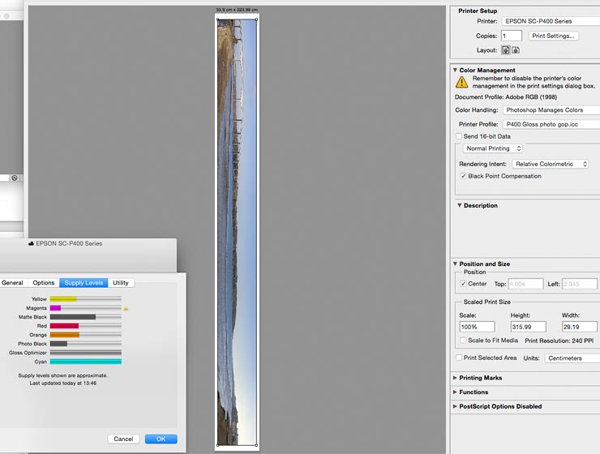
Task: Click the panorama print preview image
Action: click(x=237, y=232)
